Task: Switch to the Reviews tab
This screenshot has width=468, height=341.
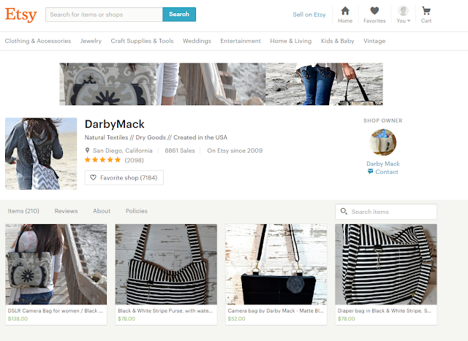Action: point(66,211)
